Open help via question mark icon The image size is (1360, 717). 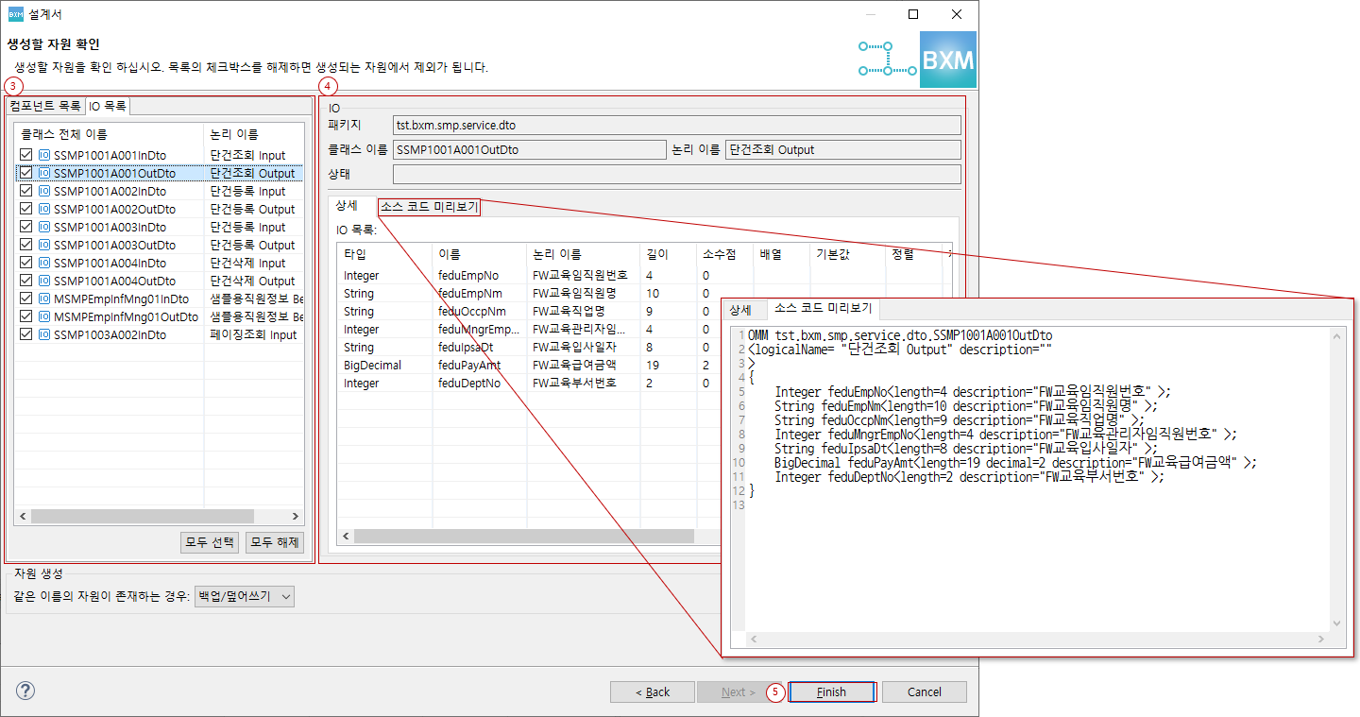pyautogui.click(x=25, y=691)
